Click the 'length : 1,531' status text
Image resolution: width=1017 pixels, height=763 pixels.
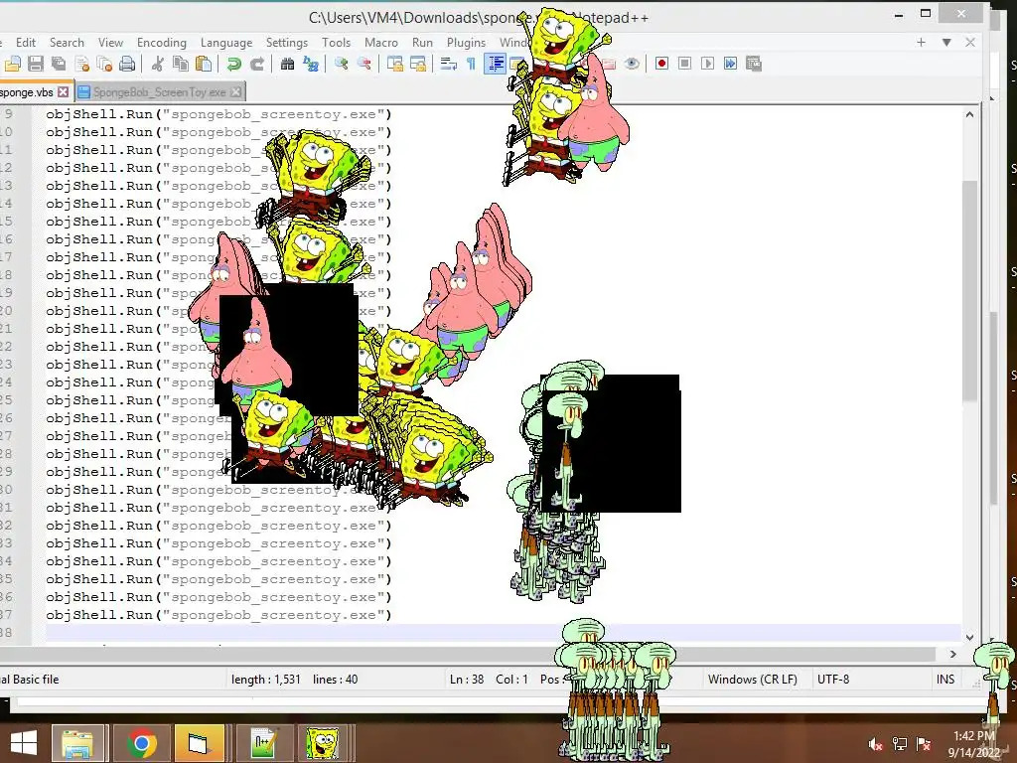click(266, 680)
